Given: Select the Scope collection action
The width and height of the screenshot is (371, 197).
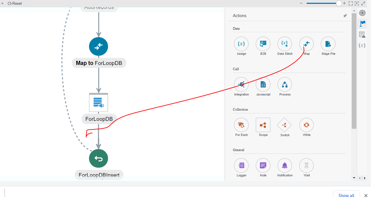Looking at the screenshot, I should tap(263, 125).
